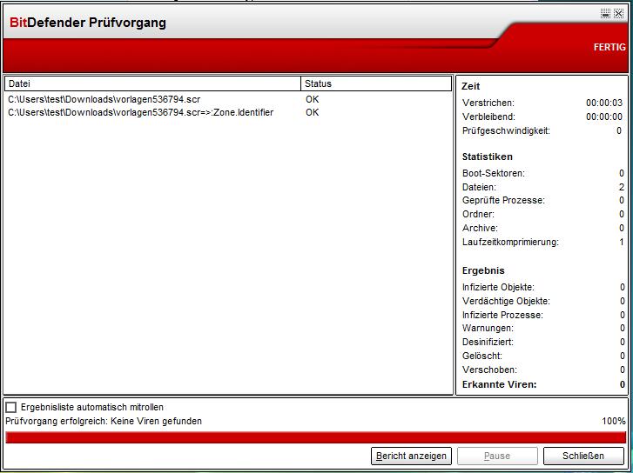
Task: Click the Ergebnis section heading
Action: pos(483,270)
